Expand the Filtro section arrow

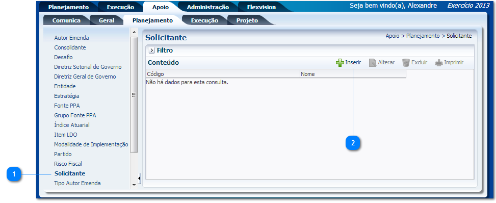[x=151, y=50]
